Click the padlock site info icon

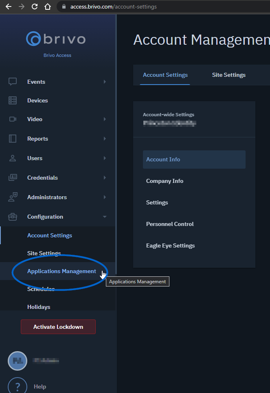pos(64,7)
